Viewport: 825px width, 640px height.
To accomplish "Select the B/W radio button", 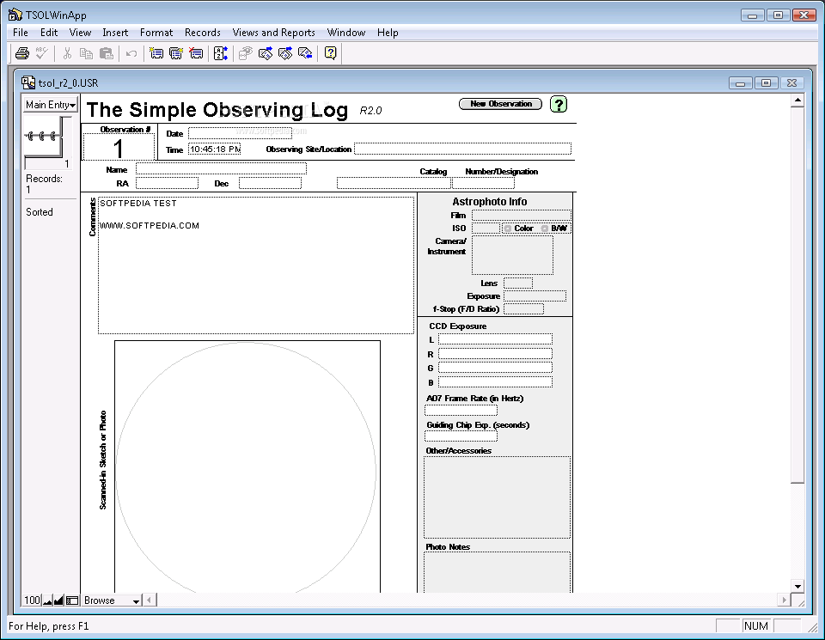I will click(545, 229).
